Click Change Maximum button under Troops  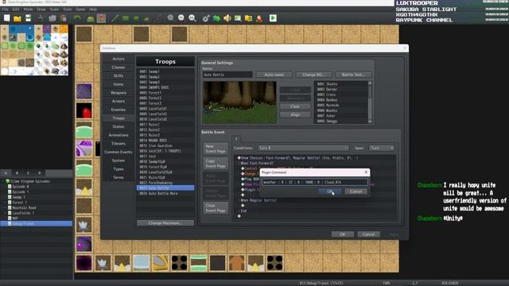pyautogui.click(x=165, y=223)
